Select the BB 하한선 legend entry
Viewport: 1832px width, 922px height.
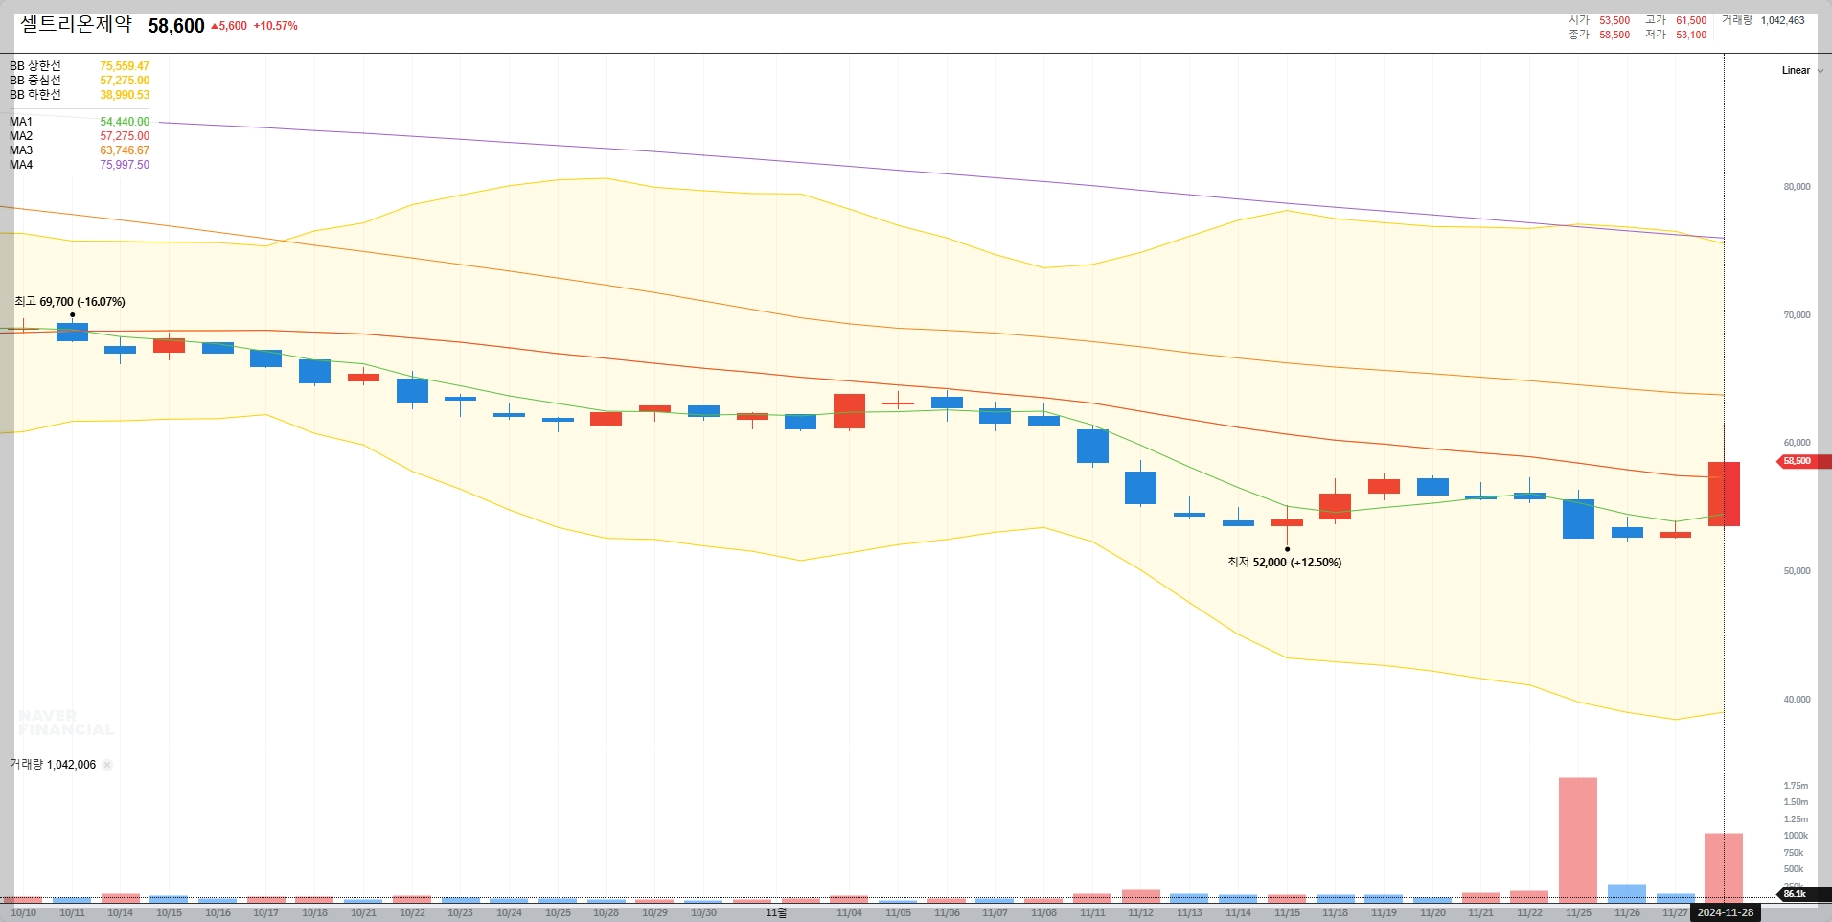(35, 95)
